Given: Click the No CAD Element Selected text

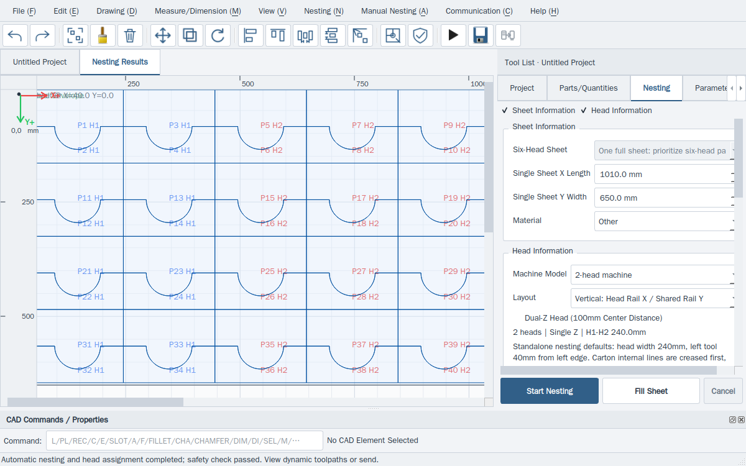Looking at the screenshot, I should pos(372,441).
